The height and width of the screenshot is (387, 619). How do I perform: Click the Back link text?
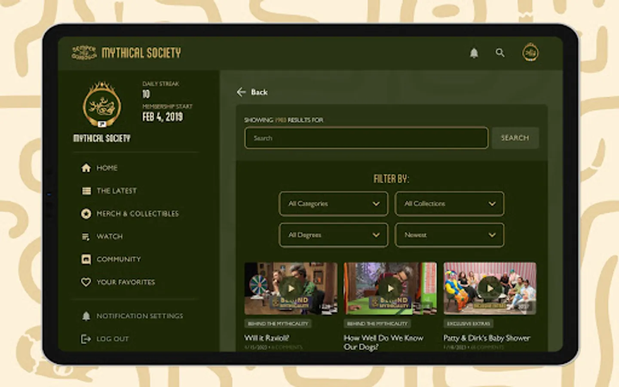coord(259,92)
